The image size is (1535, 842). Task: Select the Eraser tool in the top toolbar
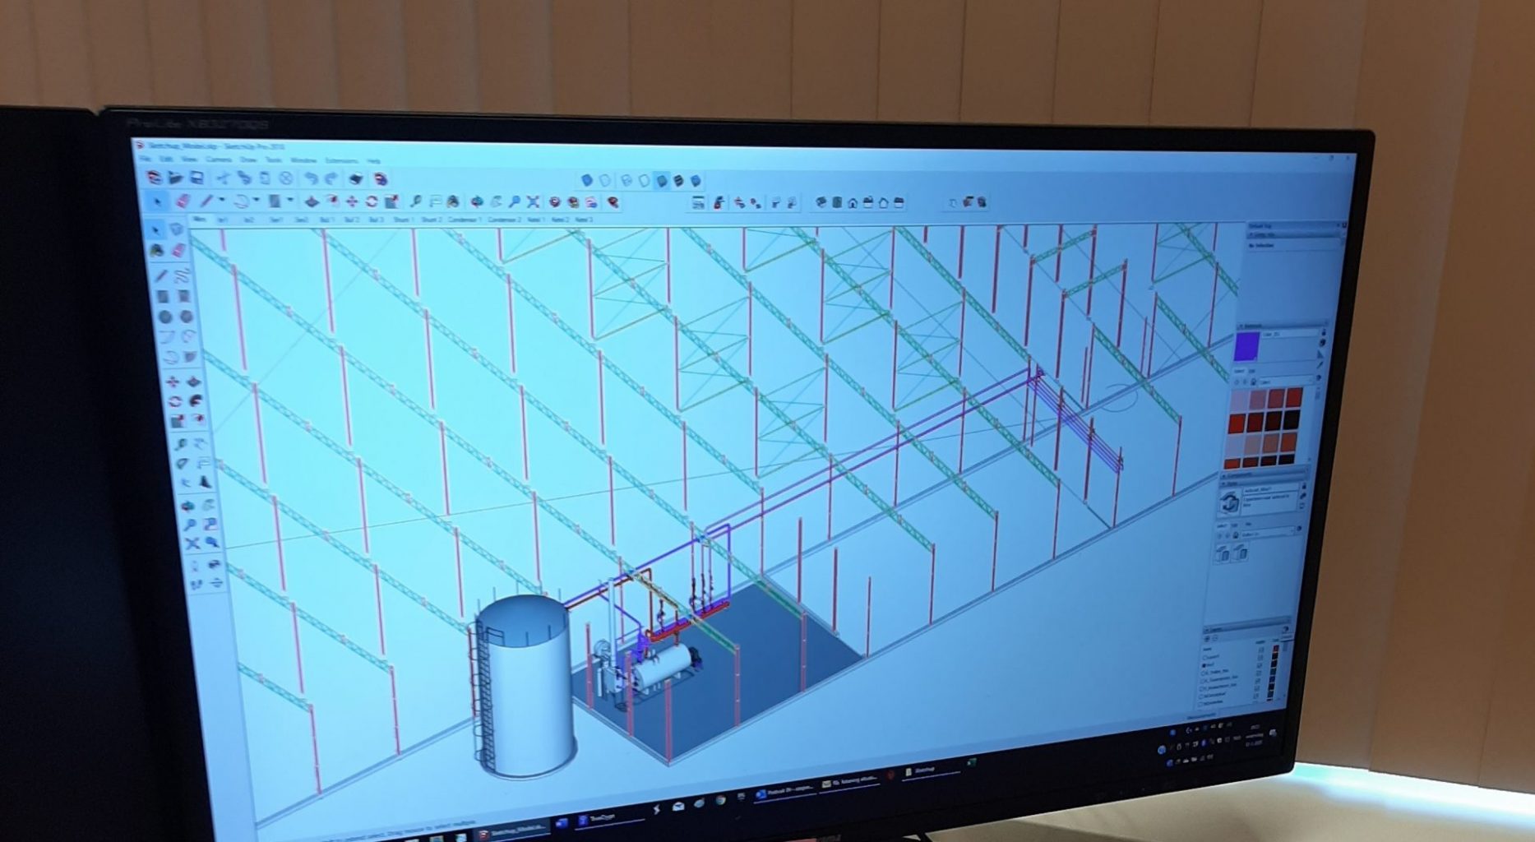tap(183, 201)
